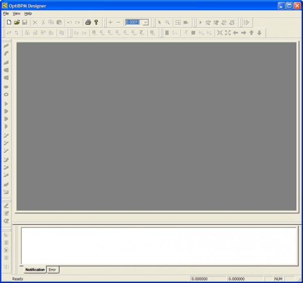The height and width of the screenshot is (283, 303).
Task: Click the play simulation triangle icon
Action: (x=200, y=22)
